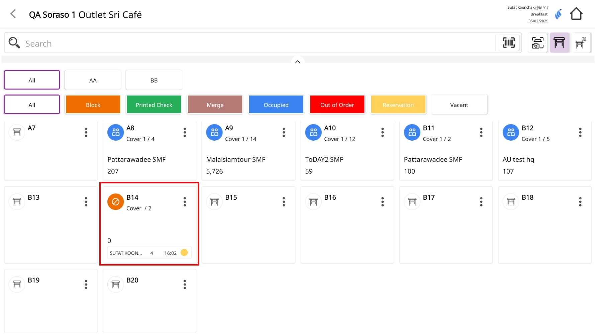Go to home screen icon

click(x=576, y=14)
